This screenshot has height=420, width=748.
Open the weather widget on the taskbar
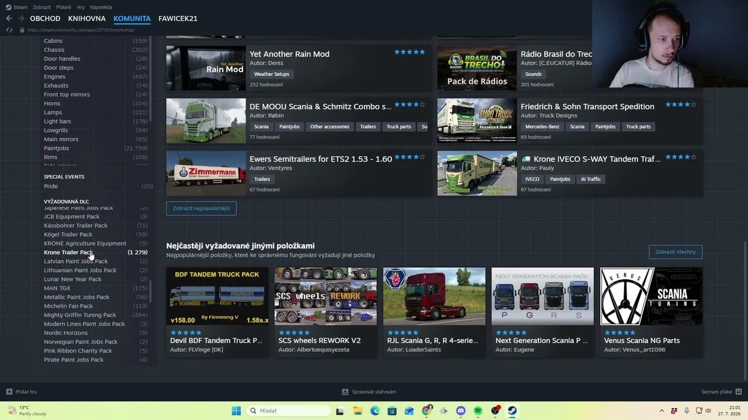point(27,411)
